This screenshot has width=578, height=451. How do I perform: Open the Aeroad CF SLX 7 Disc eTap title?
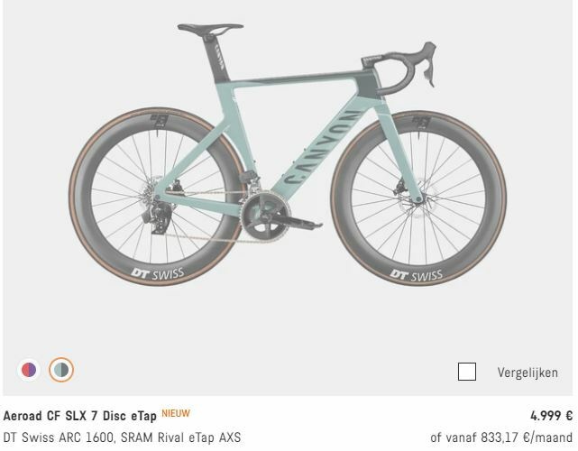click(80, 416)
